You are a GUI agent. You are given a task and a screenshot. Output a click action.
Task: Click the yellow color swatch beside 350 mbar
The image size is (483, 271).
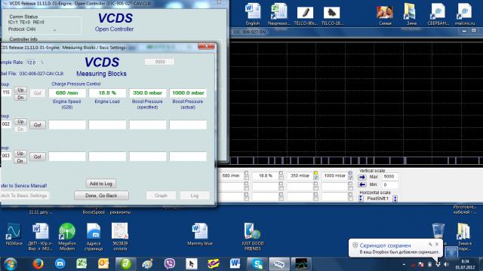tap(315, 173)
